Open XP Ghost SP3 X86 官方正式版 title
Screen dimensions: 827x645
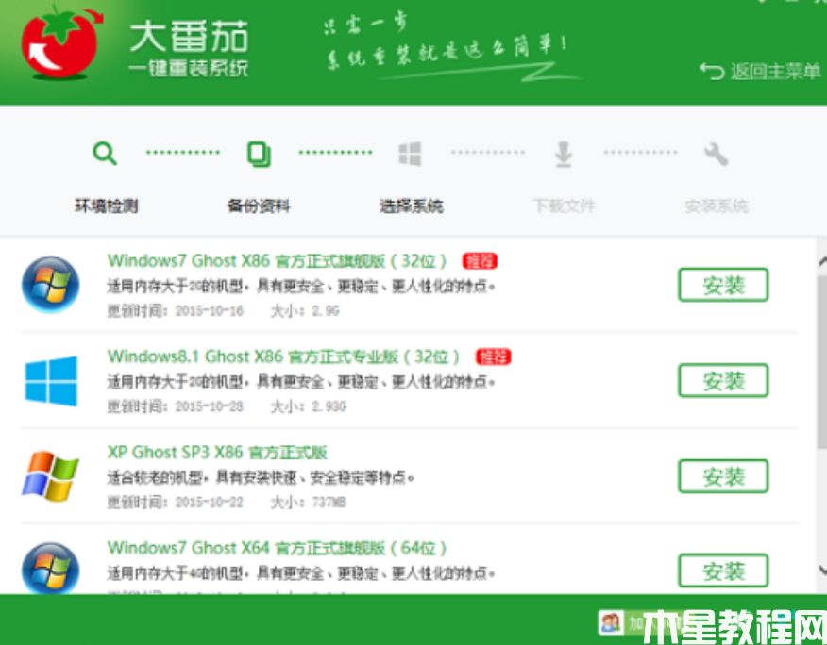click(217, 452)
